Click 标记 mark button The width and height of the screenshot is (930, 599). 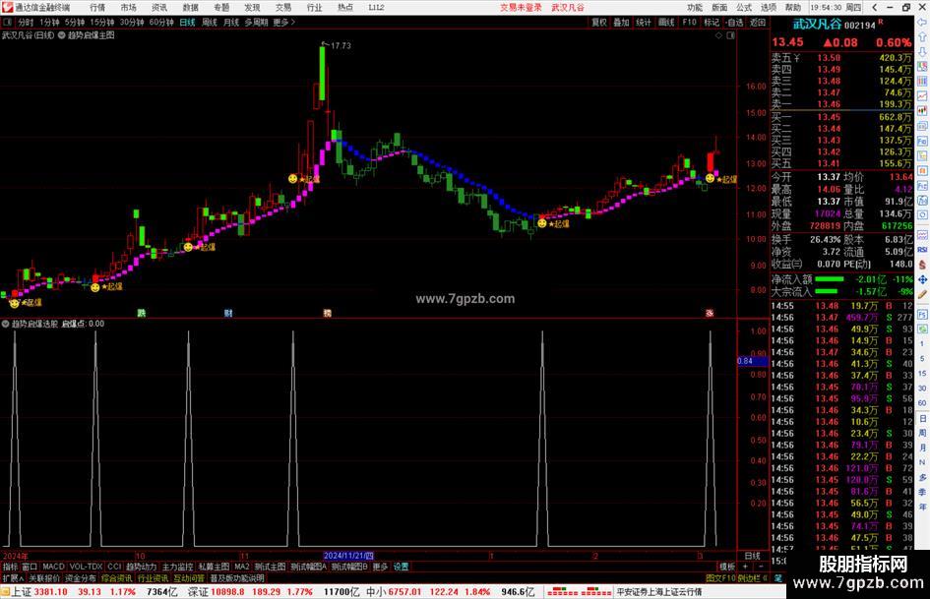point(712,22)
